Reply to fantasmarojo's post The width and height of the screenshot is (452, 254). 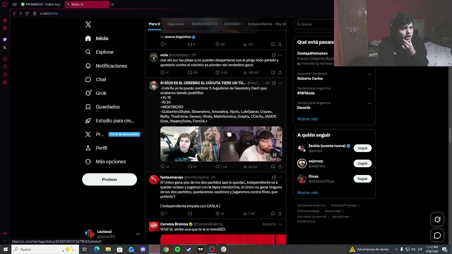point(164,213)
